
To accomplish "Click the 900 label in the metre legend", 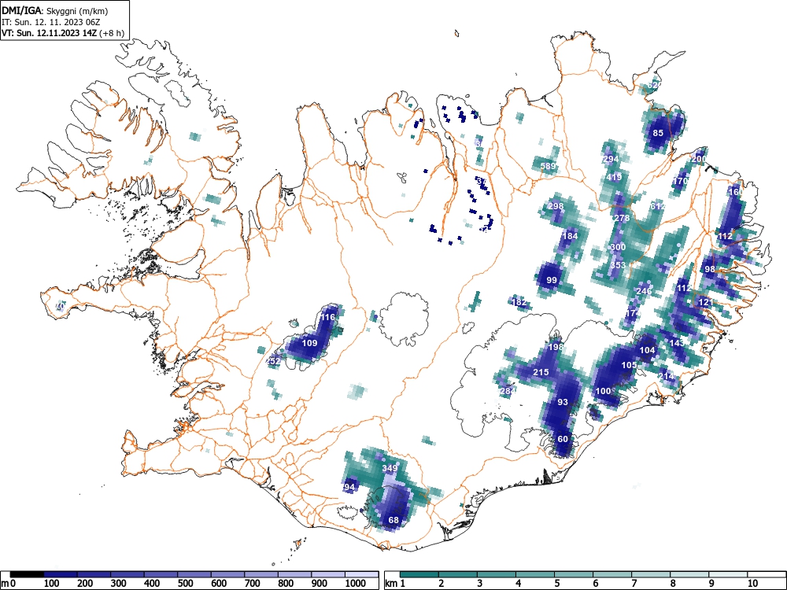I will click(320, 584).
